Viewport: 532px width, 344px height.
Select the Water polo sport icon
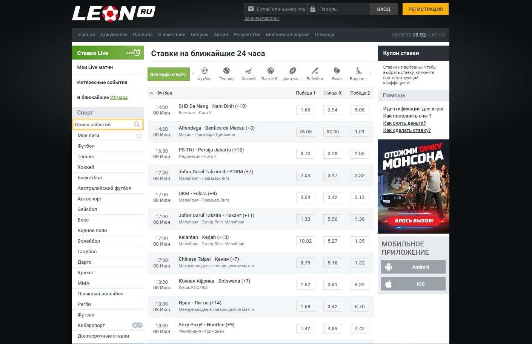pyautogui.click(x=358, y=71)
